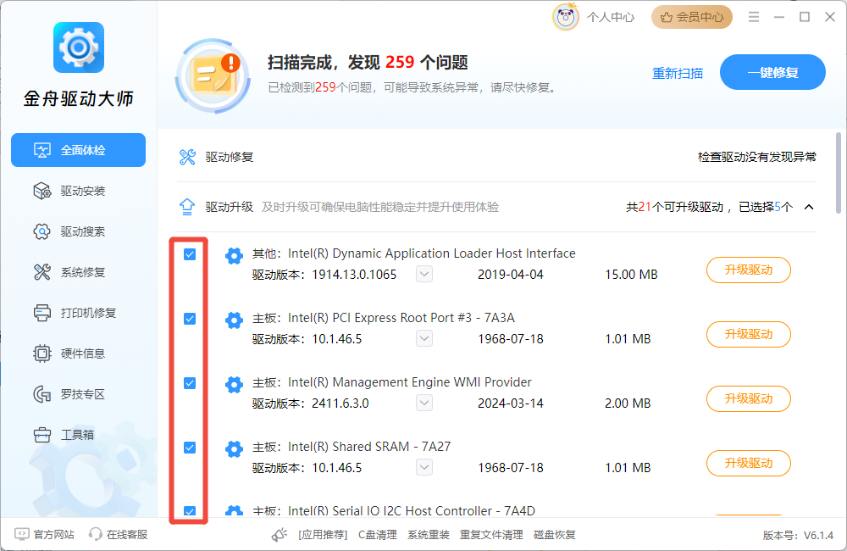This screenshot has width=847, height=551.
Task: Click the scan result alert icon
Action: pos(213,75)
